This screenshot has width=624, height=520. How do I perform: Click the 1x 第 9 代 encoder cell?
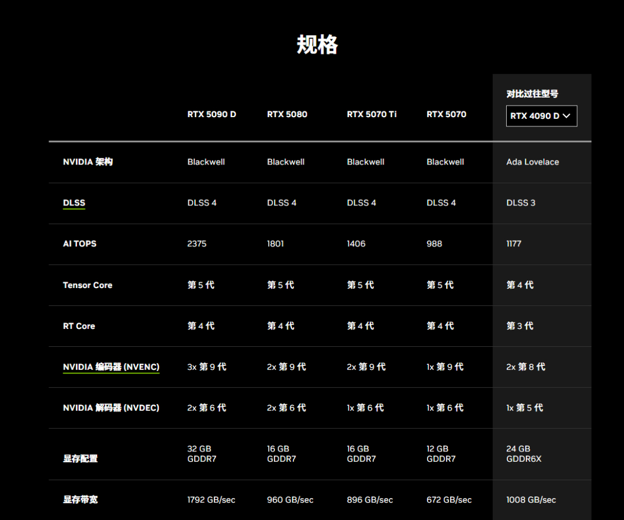click(445, 367)
